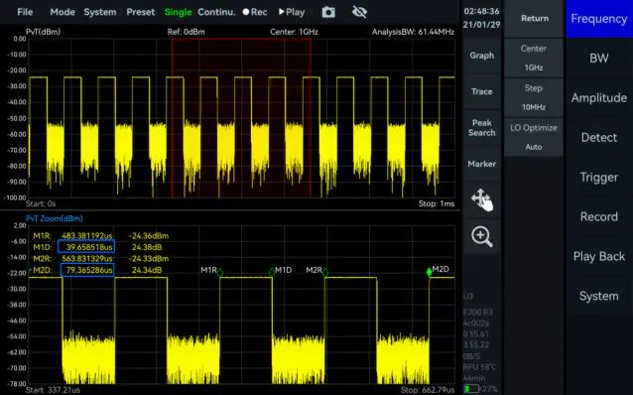This screenshot has width=633, height=395.
Task: Select the Play Back tab
Action: click(x=599, y=256)
